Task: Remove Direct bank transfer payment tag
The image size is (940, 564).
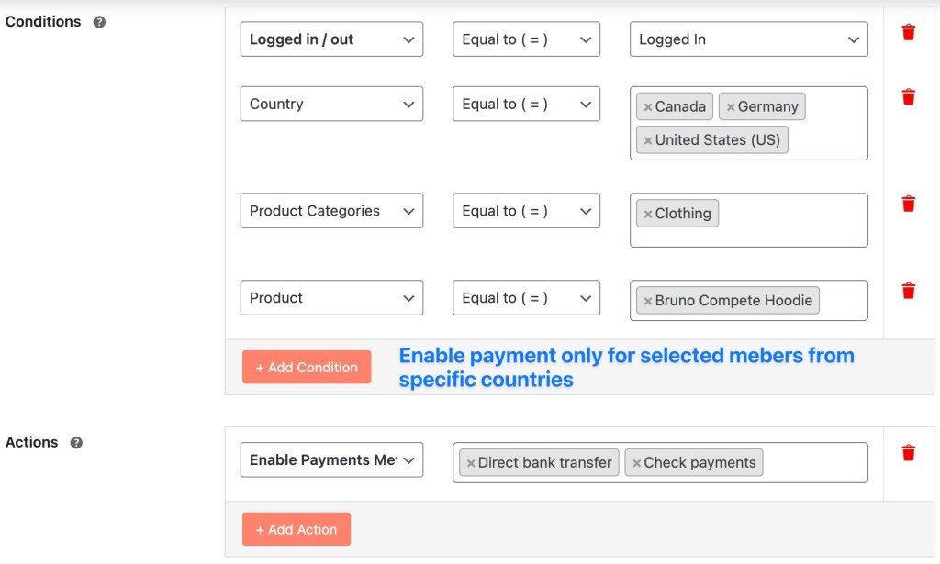Action: tap(471, 463)
